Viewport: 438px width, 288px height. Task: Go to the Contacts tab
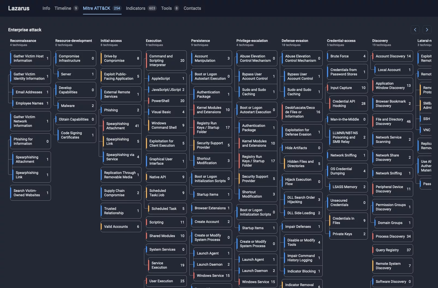pos(192,8)
